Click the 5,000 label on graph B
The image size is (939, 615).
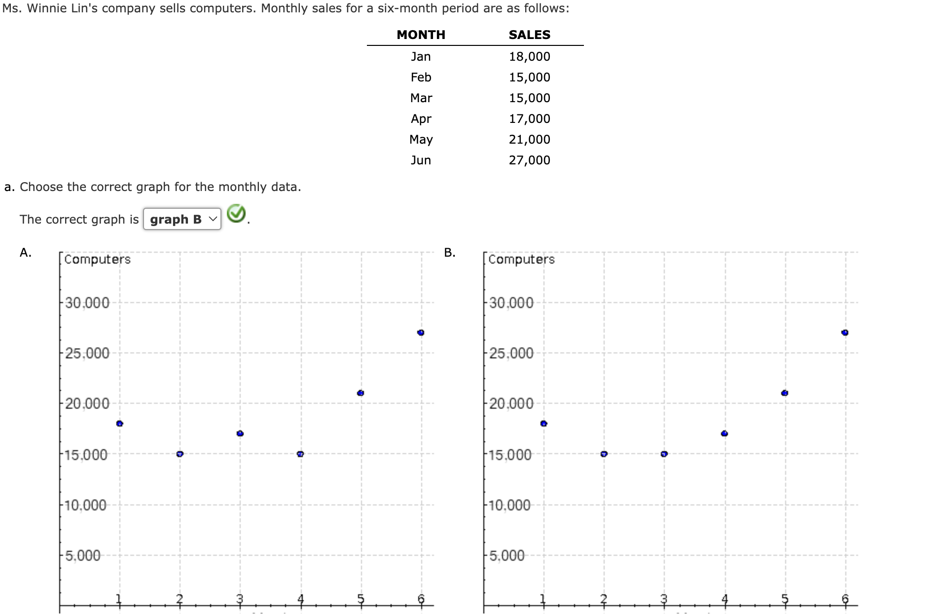pos(507,555)
